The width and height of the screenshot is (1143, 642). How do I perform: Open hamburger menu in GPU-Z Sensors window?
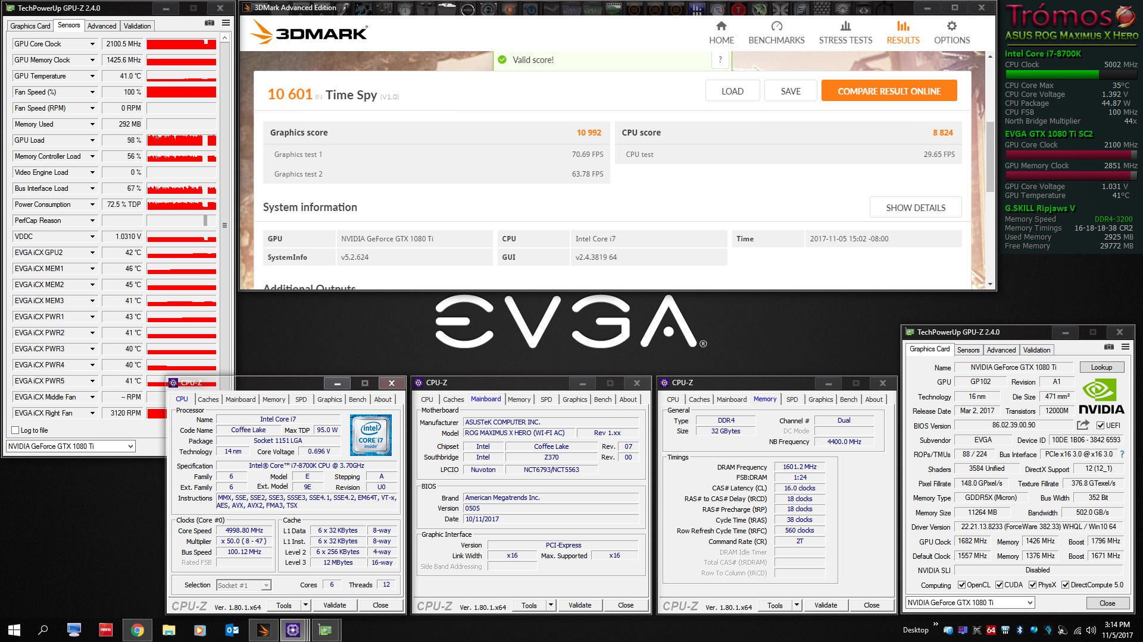[x=226, y=23]
